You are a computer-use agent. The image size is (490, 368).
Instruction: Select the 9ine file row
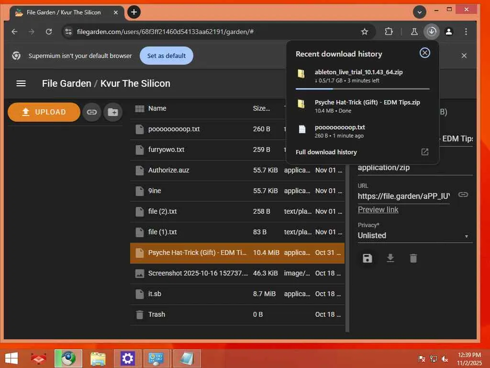point(237,191)
